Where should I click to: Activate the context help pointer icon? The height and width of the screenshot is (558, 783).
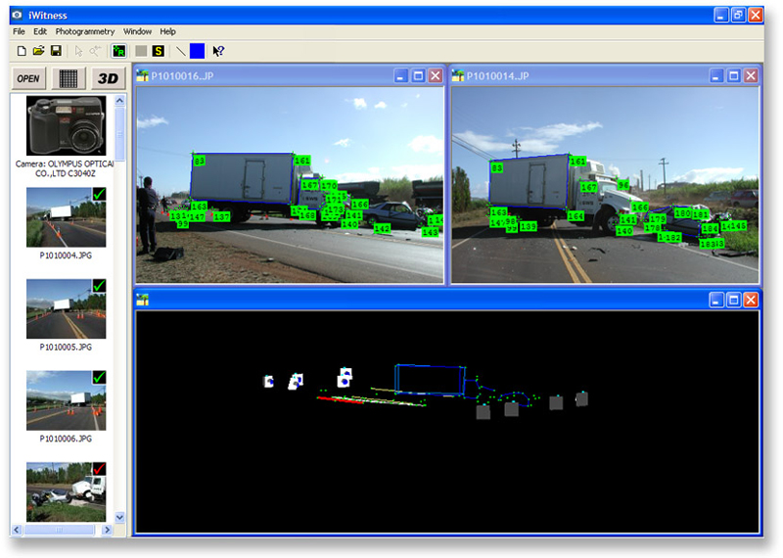pyautogui.click(x=218, y=51)
